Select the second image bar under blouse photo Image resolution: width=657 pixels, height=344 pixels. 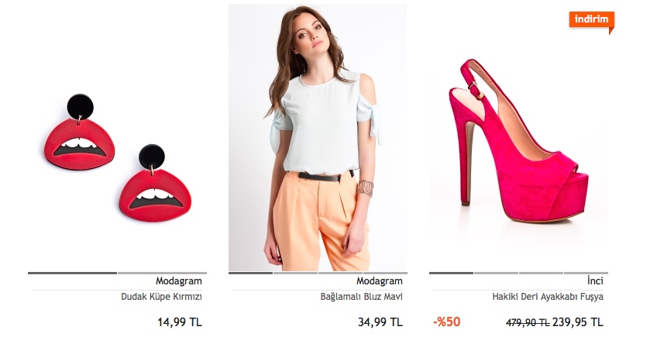pos(295,273)
